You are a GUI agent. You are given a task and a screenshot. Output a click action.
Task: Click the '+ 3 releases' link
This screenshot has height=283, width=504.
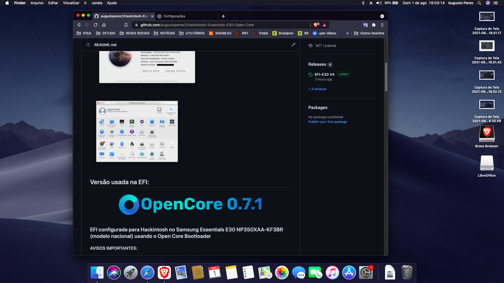(317, 89)
